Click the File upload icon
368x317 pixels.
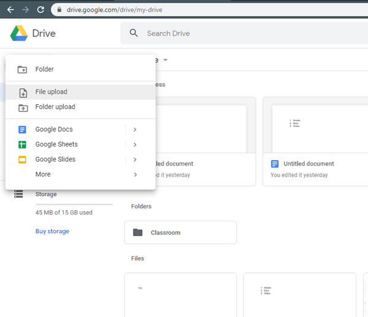coord(23,93)
